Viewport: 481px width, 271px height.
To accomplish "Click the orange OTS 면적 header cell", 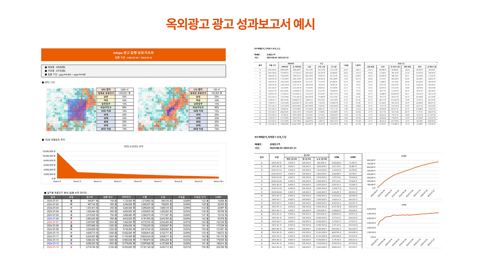I will [105, 90].
